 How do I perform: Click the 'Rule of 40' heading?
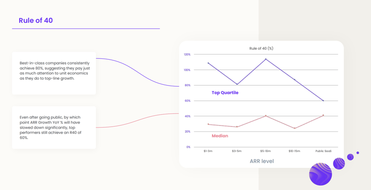click(x=36, y=21)
